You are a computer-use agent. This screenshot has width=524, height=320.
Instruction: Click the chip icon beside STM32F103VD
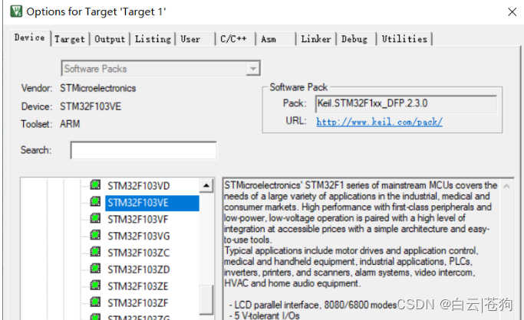coord(95,184)
